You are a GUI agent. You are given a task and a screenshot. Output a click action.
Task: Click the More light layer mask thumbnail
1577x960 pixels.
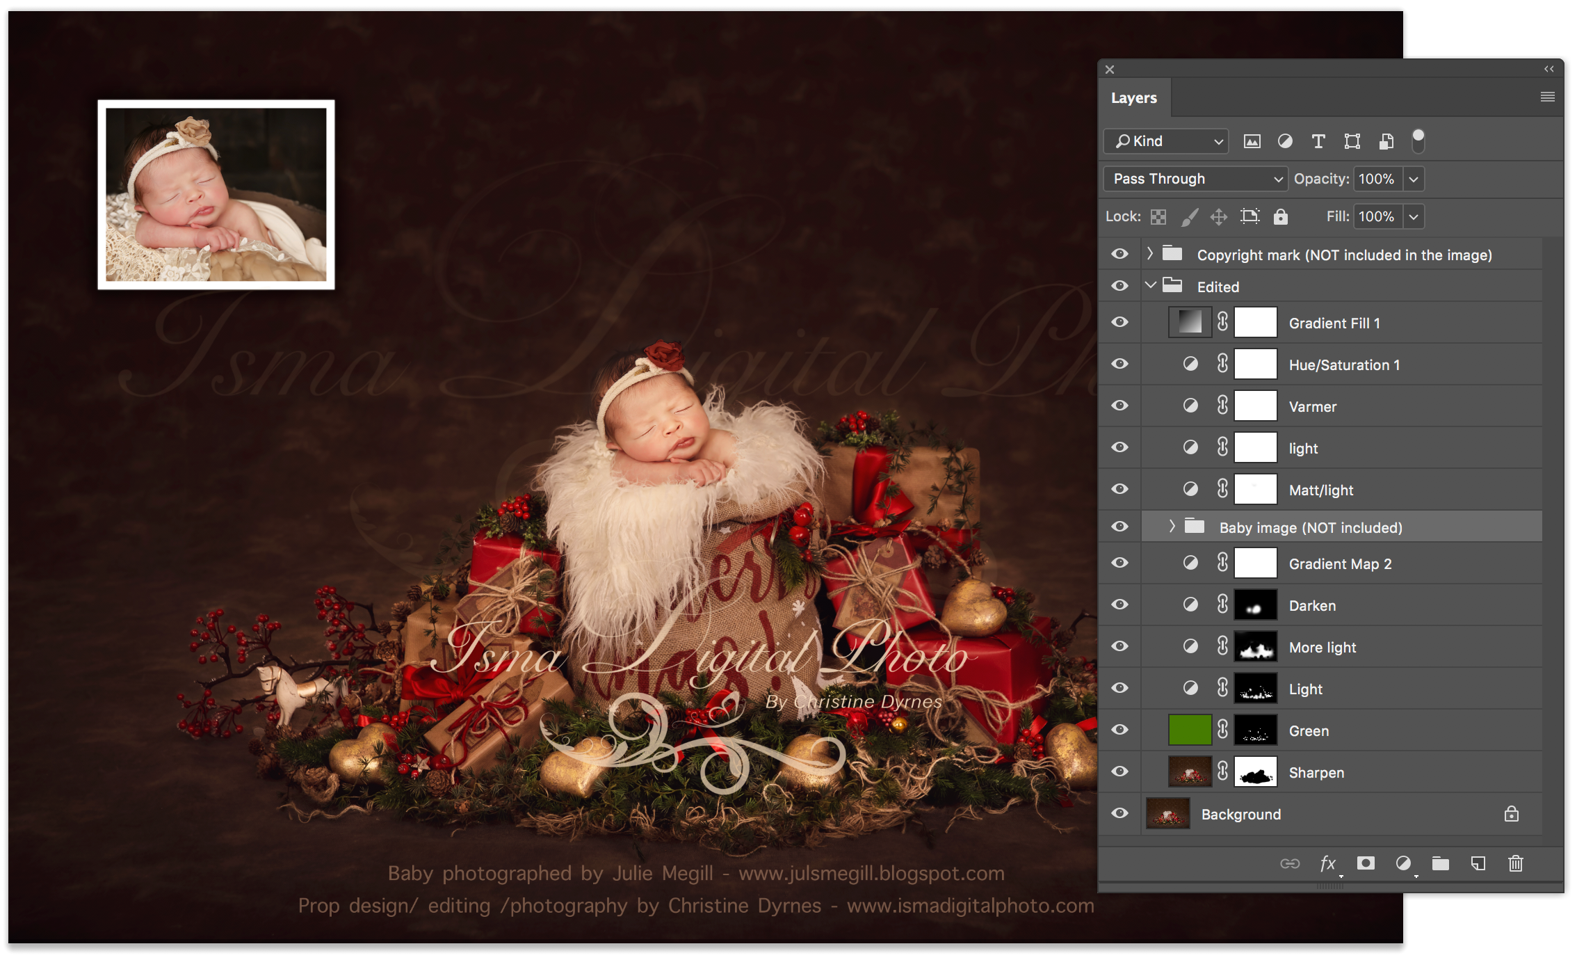pos(1256,646)
